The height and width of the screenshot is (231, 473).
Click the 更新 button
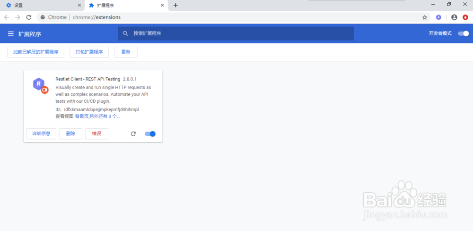pyautogui.click(x=126, y=52)
